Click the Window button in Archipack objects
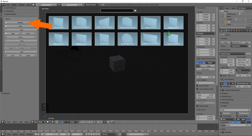Image resolution: width=252 pixels, height=136 pixels. (x=21, y=22)
